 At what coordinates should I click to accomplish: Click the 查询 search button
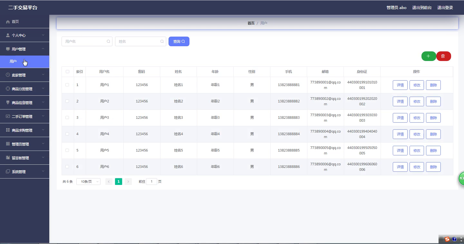179,41
